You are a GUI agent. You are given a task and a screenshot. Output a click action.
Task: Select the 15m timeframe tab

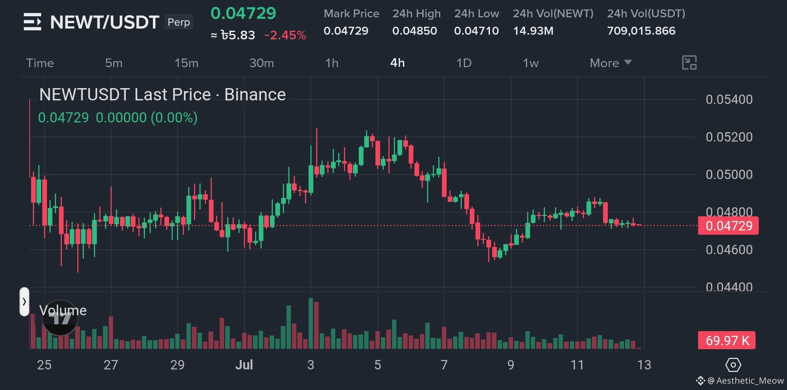(x=186, y=63)
